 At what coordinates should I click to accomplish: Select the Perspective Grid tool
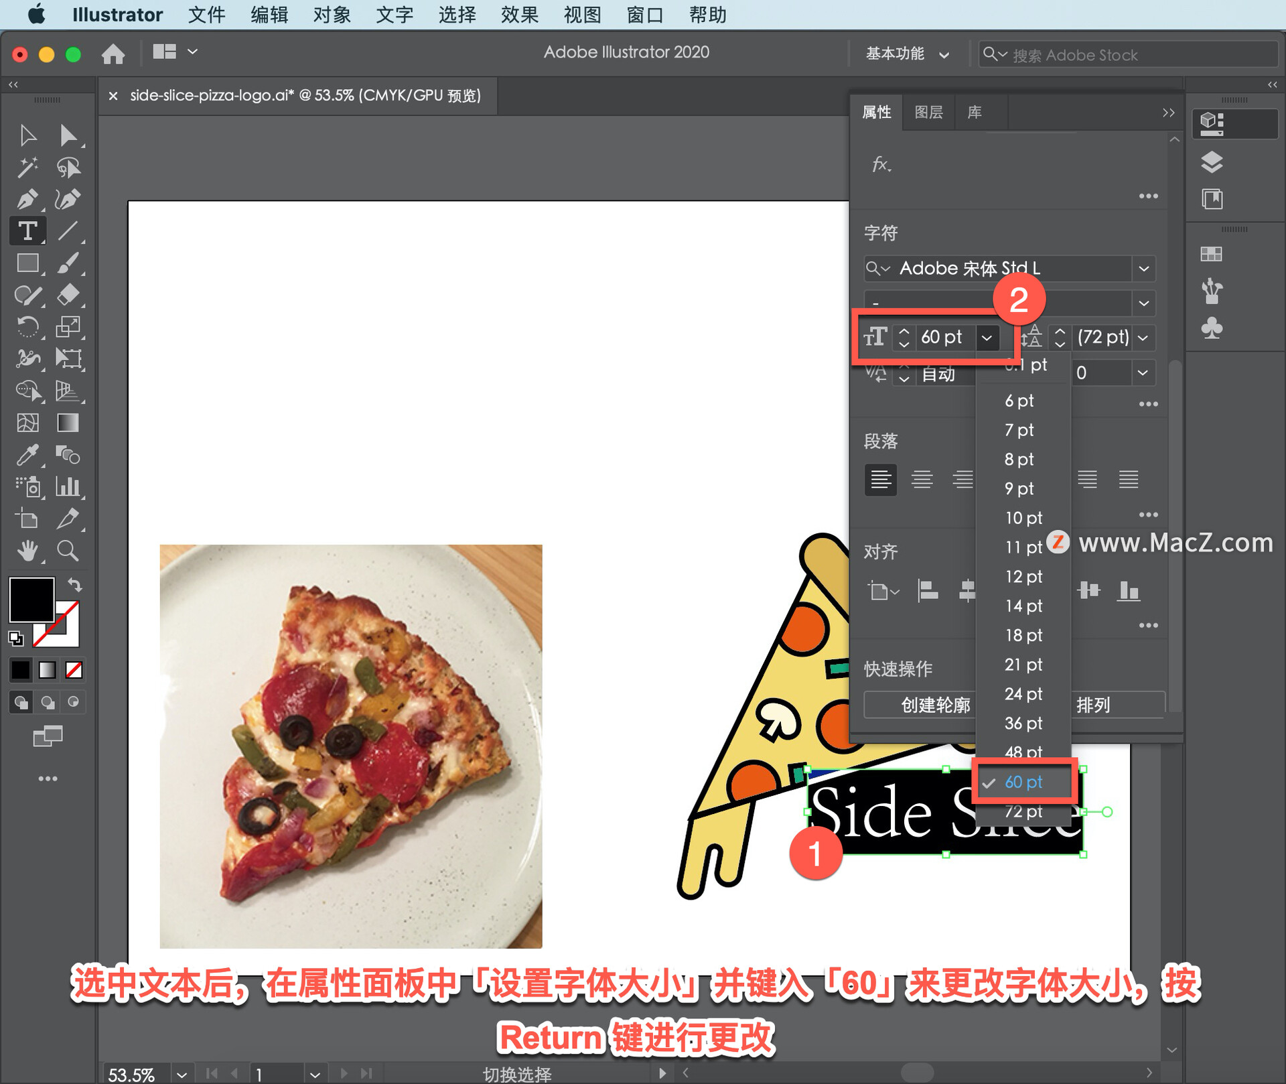click(x=68, y=391)
